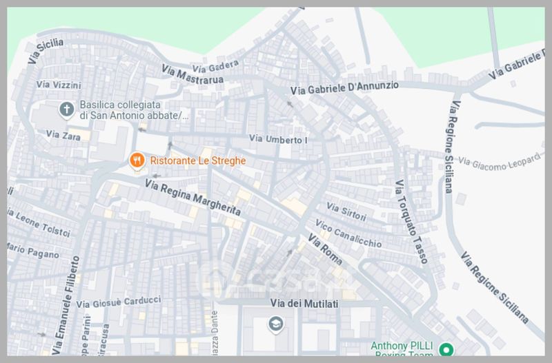Viewport: 552px width, 363px height.
Task: Select the Via Umberto I label
Action: 278,139
